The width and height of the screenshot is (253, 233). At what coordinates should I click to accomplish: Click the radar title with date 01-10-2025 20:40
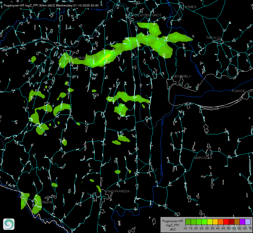pyautogui.click(x=51, y=5)
